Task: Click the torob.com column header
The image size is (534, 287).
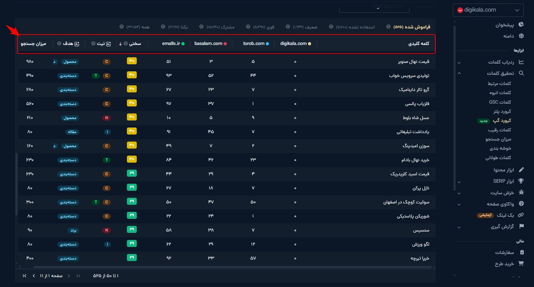Action: coord(256,44)
